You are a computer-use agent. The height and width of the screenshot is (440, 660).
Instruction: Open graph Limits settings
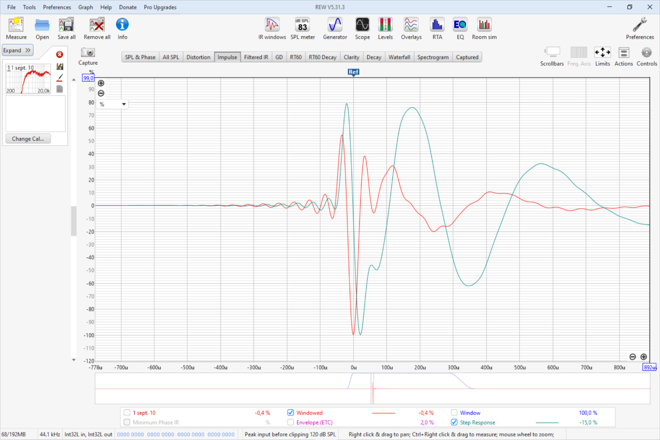(602, 56)
